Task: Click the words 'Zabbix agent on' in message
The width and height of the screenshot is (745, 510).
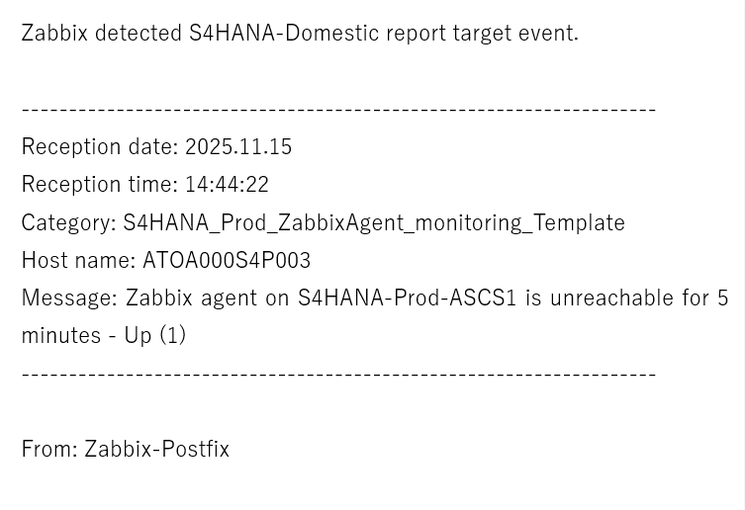Action: pyautogui.click(x=207, y=297)
